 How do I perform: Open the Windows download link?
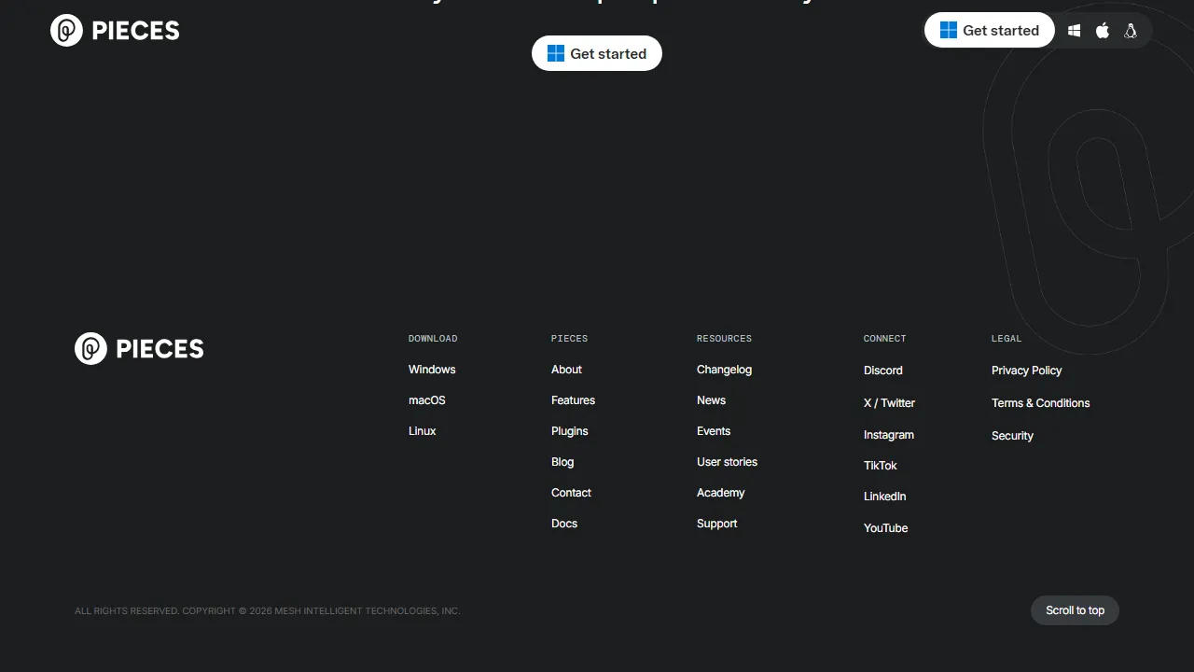[432, 370]
